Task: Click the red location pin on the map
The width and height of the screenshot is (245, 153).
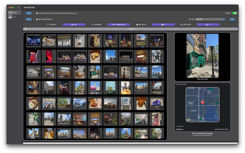Action: click(202, 103)
